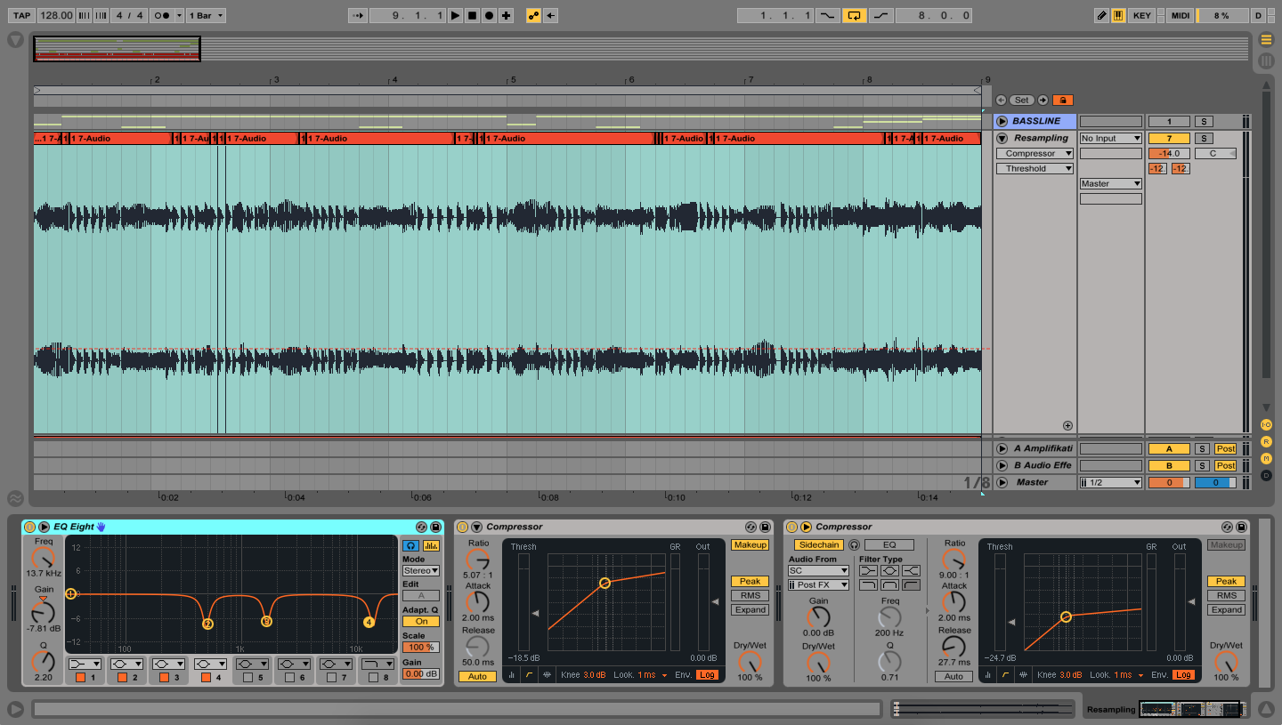1282x725 pixels.
Task: Click EQ Eight save preset disk icon
Action: (x=435, y=527)
